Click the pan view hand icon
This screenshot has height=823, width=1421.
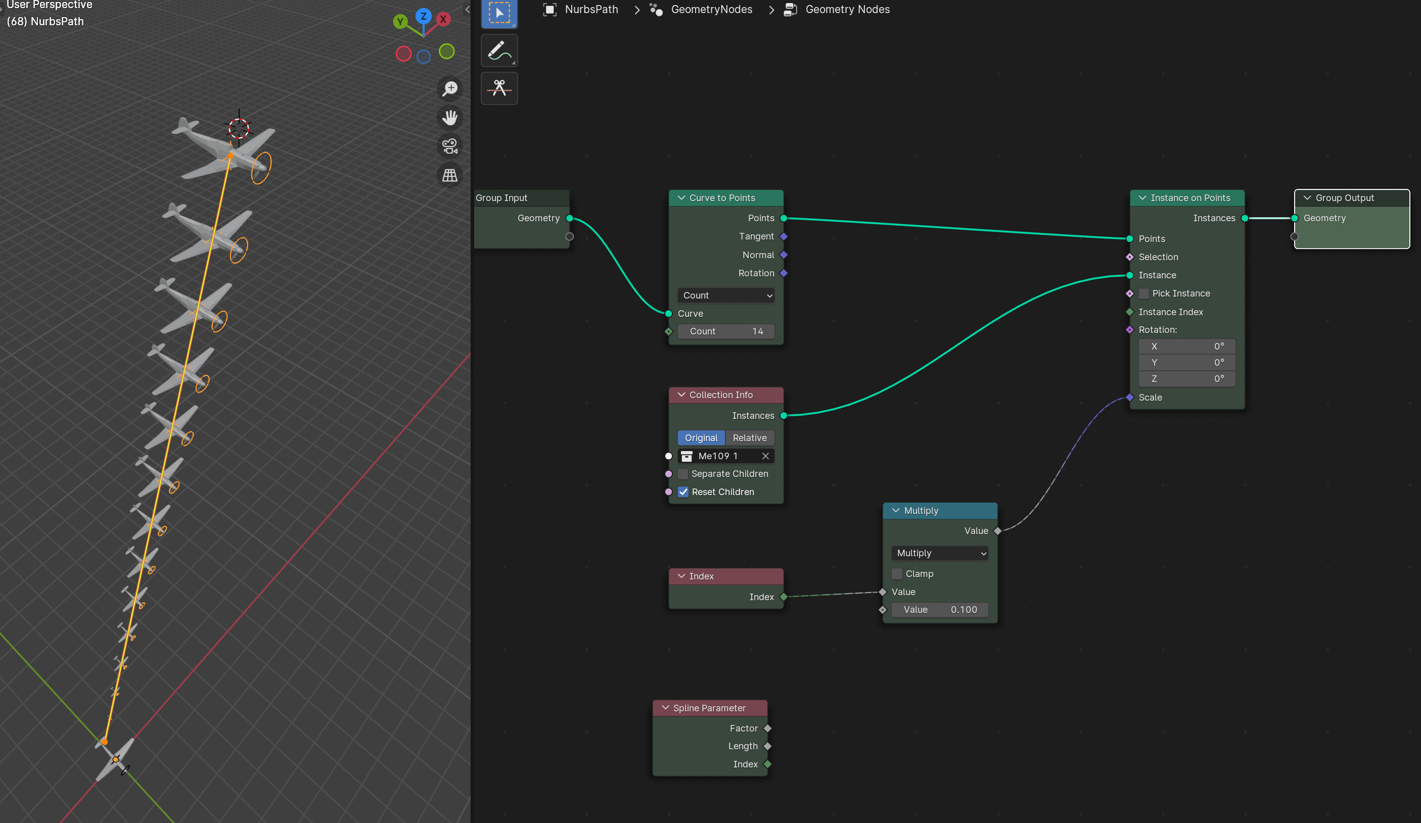click(450, 117)
